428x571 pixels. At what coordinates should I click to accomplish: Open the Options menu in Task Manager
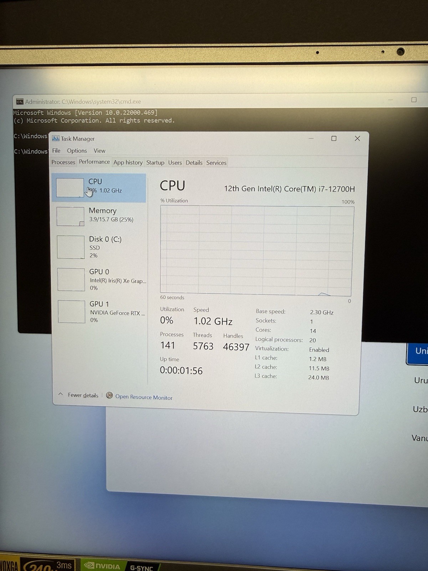(x=77, y=151)
